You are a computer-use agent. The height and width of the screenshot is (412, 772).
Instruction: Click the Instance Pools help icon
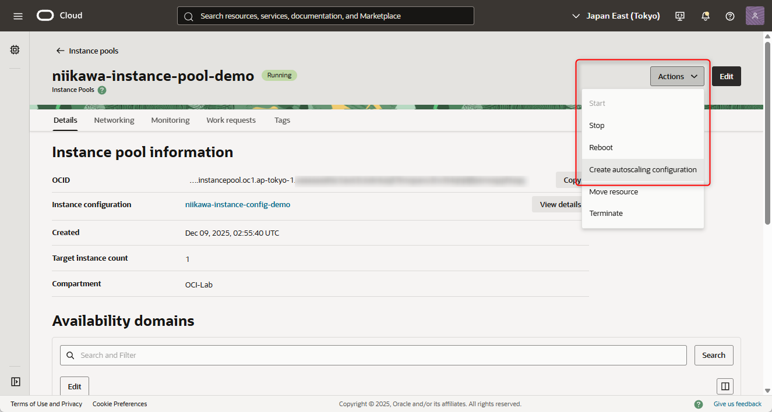[x=102, y=90]
